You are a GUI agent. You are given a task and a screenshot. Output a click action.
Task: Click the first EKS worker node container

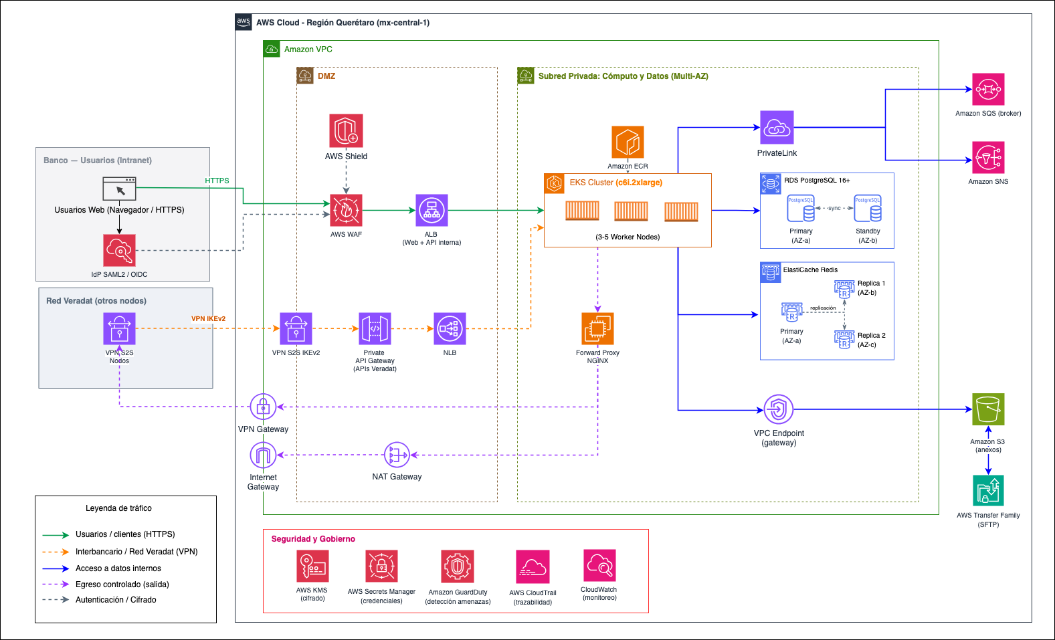click(x=582, y=211)
